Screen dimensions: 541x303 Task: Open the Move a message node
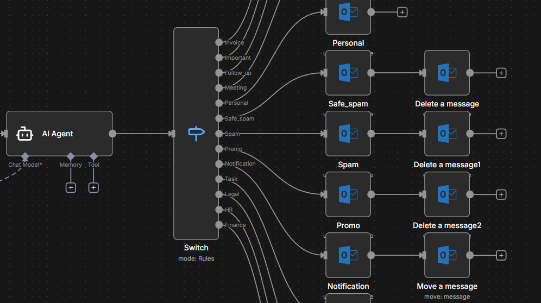(446, 255)
